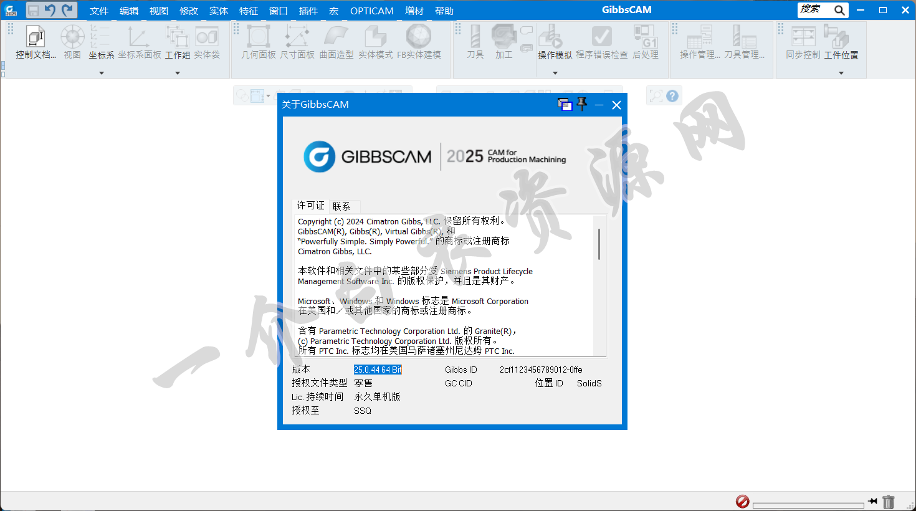Click the zoom-to-fit magnifier icon
This screenshot has height=511, width=916.
coord(656,96)
